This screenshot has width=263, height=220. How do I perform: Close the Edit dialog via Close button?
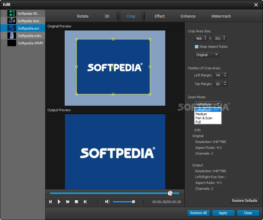(x=248, y=213)
